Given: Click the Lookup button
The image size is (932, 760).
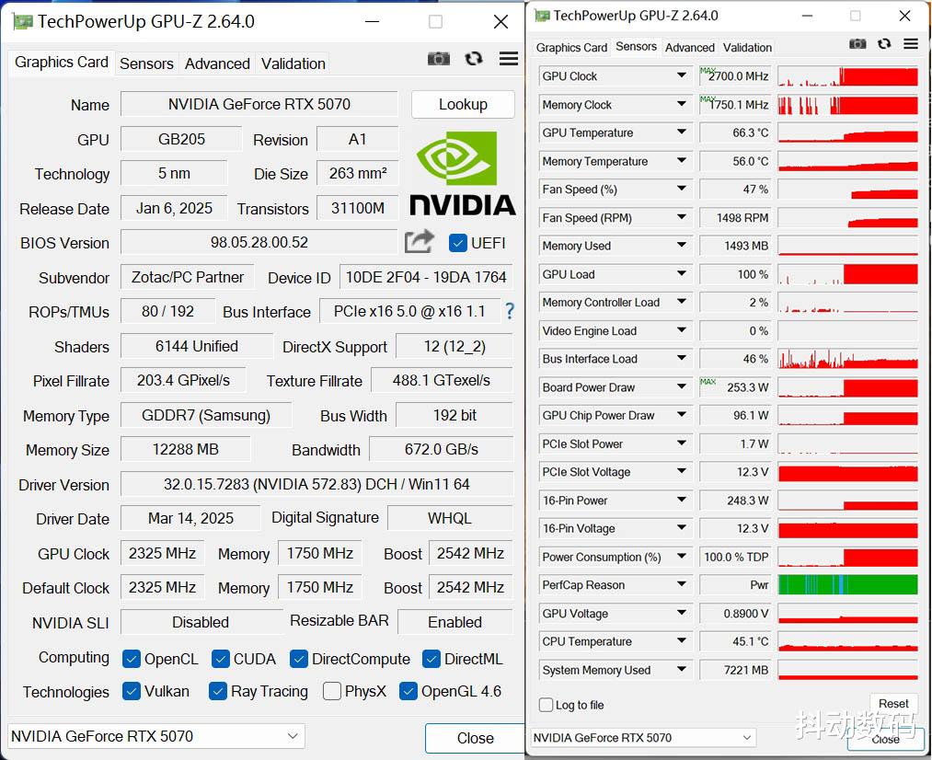Looking at the screenshot, I should coord(463,105).
